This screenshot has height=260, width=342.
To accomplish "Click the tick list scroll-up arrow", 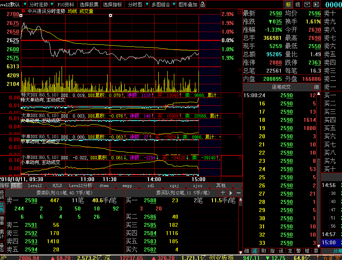I will click(x=319, y=94).
